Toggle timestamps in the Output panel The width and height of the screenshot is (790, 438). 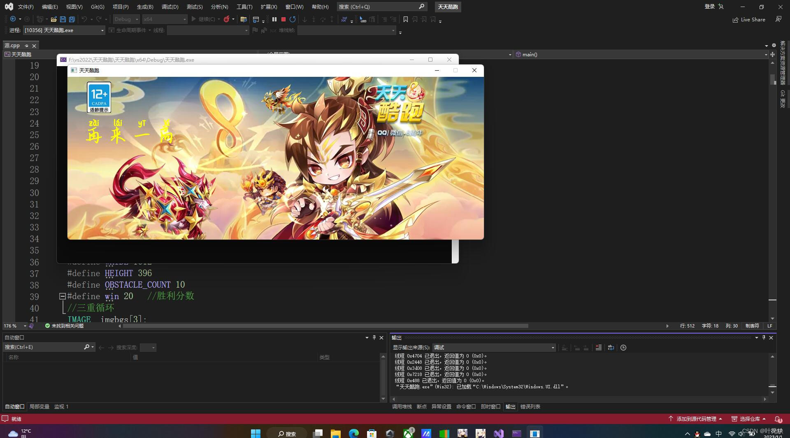(x=623, y=348)
